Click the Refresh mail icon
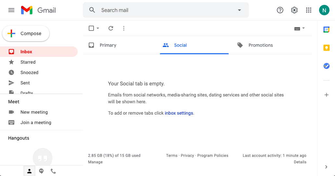This screenshot has width=335, height=176. coord(111,28)
